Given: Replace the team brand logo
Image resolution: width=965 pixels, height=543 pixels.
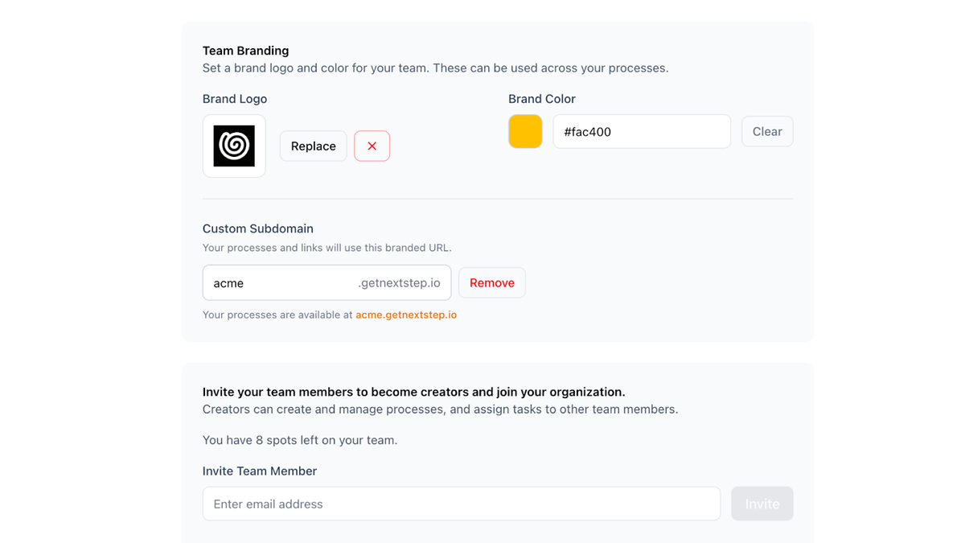Looking at the screenshot, I should pos(313,146).
